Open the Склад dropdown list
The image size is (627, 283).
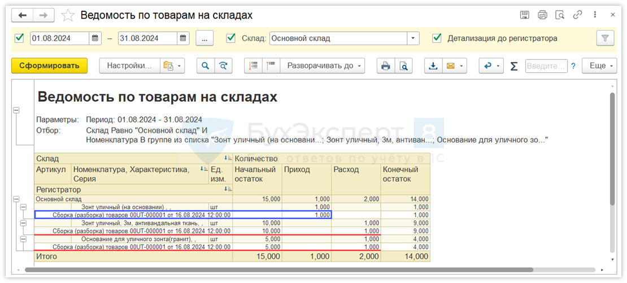pyautogui.click(x=413, y=38)
